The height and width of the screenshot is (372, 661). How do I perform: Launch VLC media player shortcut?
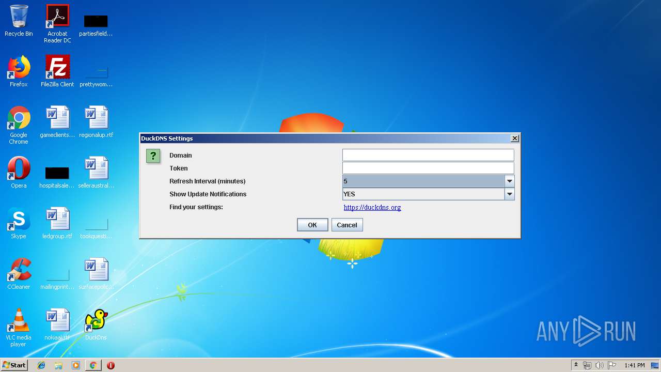(19, 328)
